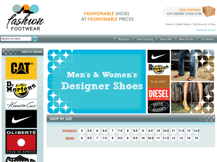Open the CAT brand logo in sidebar
The width and height of the screenshot is (217, 162).
pos(21,68)
